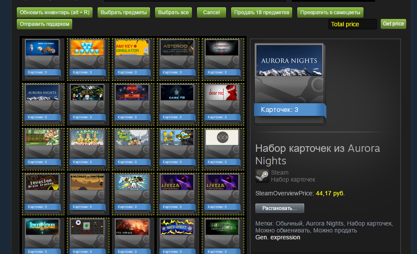417x254 pixels.
Task: Pick the Kivi, Toilet and Shotgun pack
Action: coord(88,194)
